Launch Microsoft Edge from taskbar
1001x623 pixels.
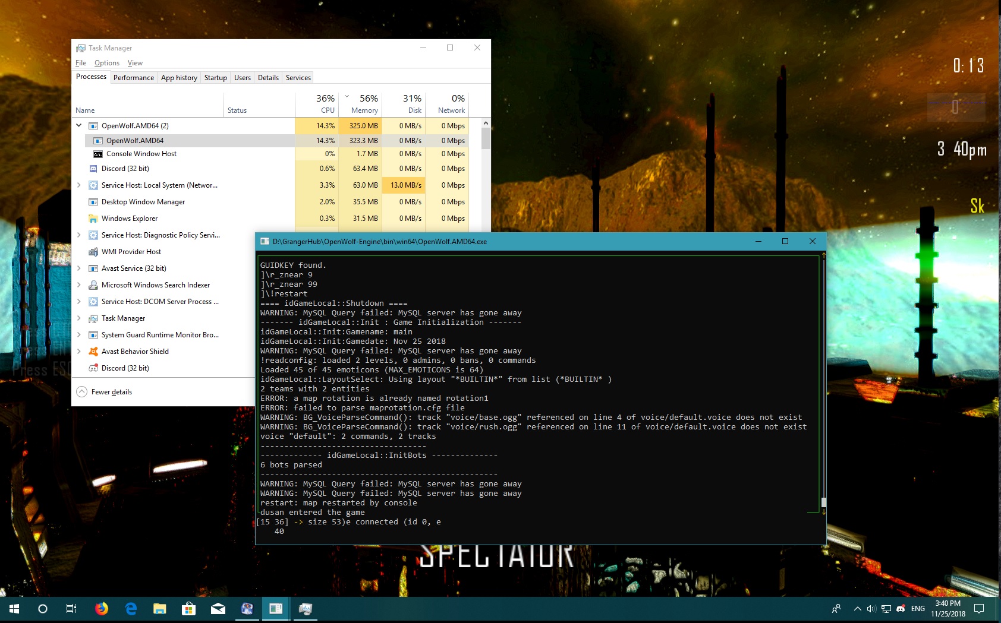[131, 609]
